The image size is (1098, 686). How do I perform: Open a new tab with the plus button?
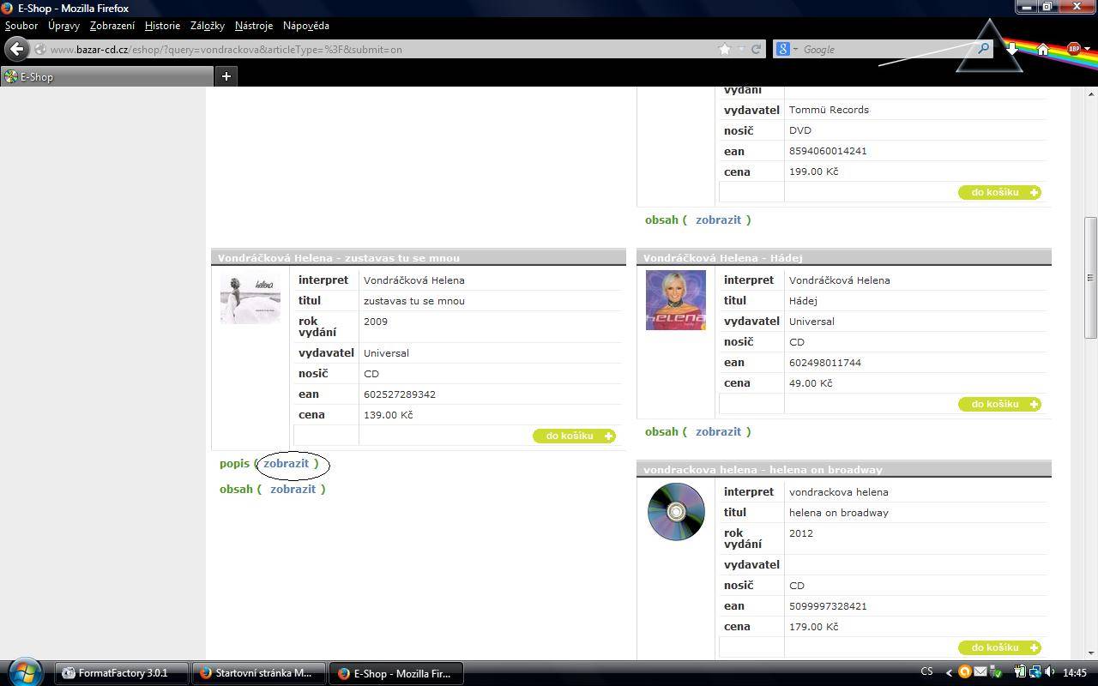pyautogui.click(x=226, y=76)
